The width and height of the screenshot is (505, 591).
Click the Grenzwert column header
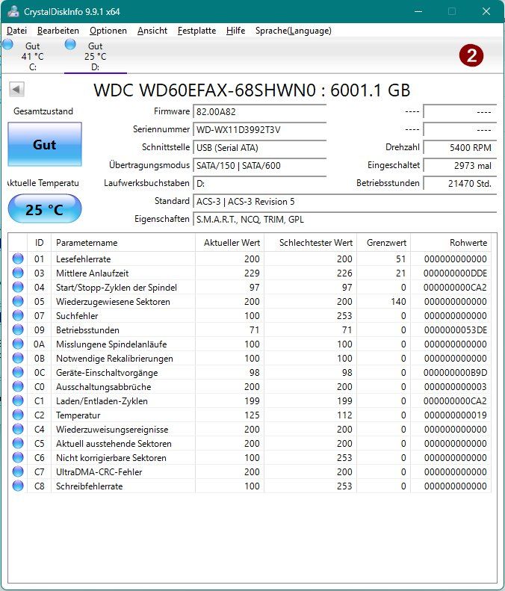tap(384, 243)
